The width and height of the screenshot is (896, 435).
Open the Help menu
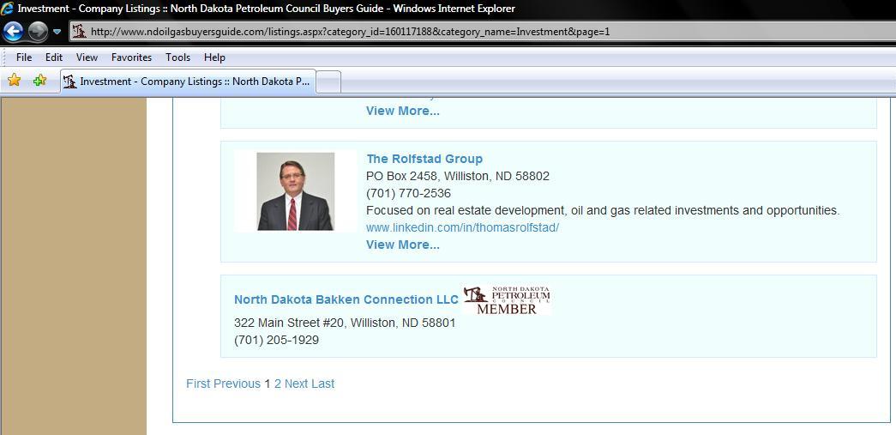pos(214,57)
